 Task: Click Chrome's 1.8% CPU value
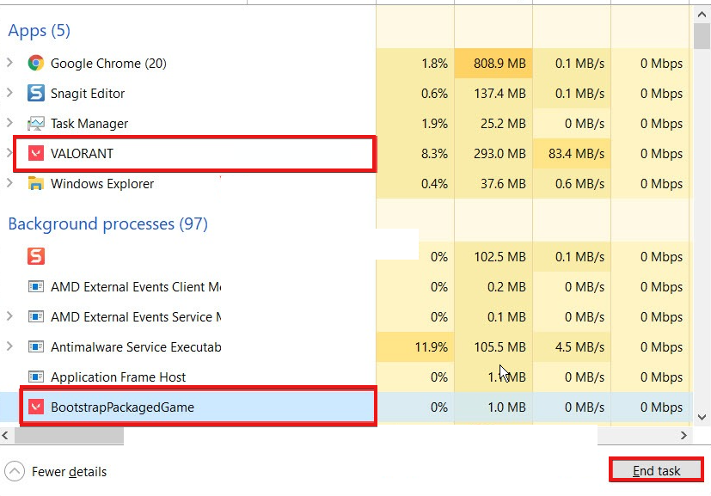434,64
